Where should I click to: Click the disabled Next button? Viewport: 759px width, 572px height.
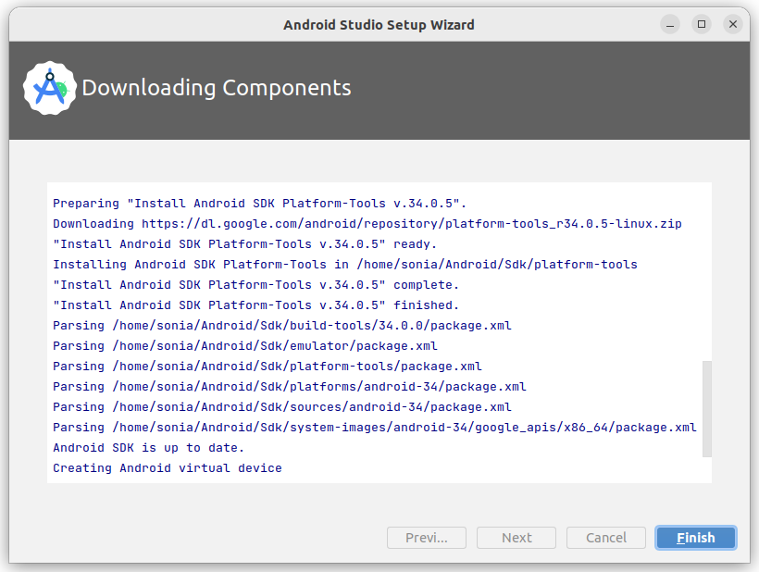[x=516, y=538]
